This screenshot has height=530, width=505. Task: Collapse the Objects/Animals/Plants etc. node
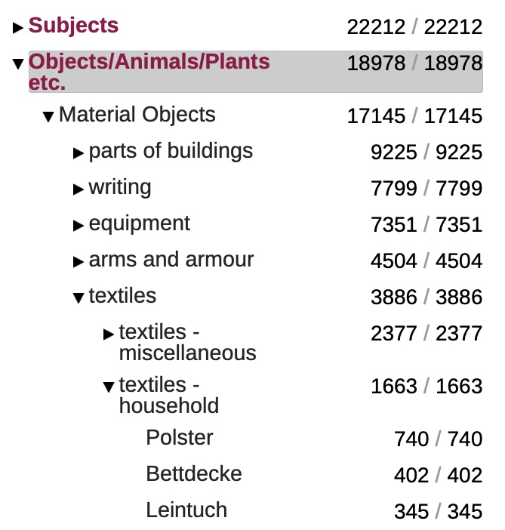tap(19, 63)
